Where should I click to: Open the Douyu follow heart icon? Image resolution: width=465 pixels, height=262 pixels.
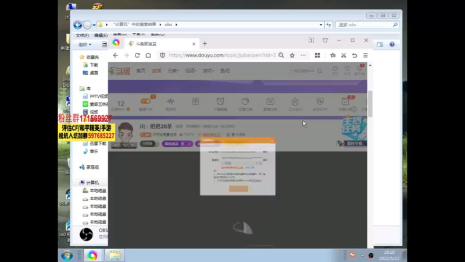pos(347,70)
